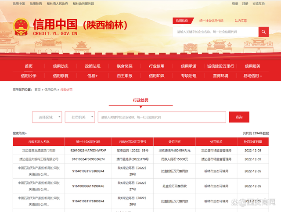Click 首页 in the breadcrumb
The image size is (281, 212).
click(x=37, y=90)
